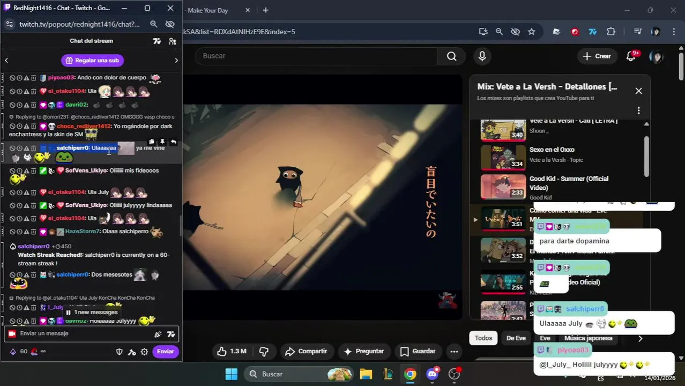Pin salchiperr0's highlighted message
The width and height of the screenshot is (685, 386).
tap(162, 142)
